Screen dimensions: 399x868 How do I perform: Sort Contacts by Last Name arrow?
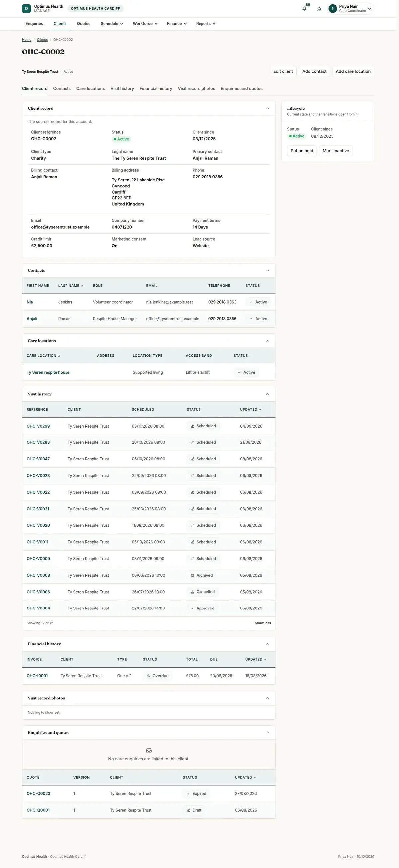point(82,286)
